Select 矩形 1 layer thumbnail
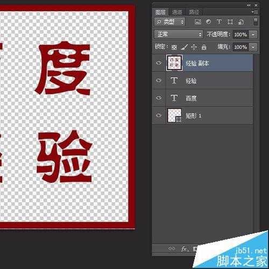This screenshot has height=269, width=269. pyautogui.click(x=174, y=116)
